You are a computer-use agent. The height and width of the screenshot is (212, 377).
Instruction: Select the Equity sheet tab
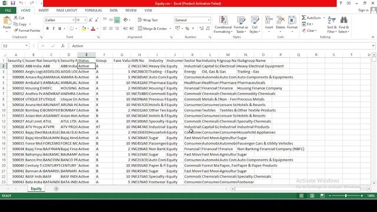(x=37, y=189)
